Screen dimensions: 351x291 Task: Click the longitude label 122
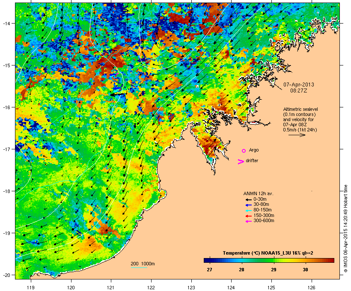(x=151, y=288)
